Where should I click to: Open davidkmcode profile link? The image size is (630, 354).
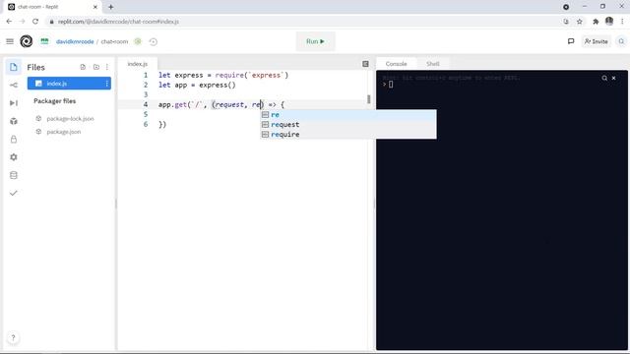click(75, 41)
